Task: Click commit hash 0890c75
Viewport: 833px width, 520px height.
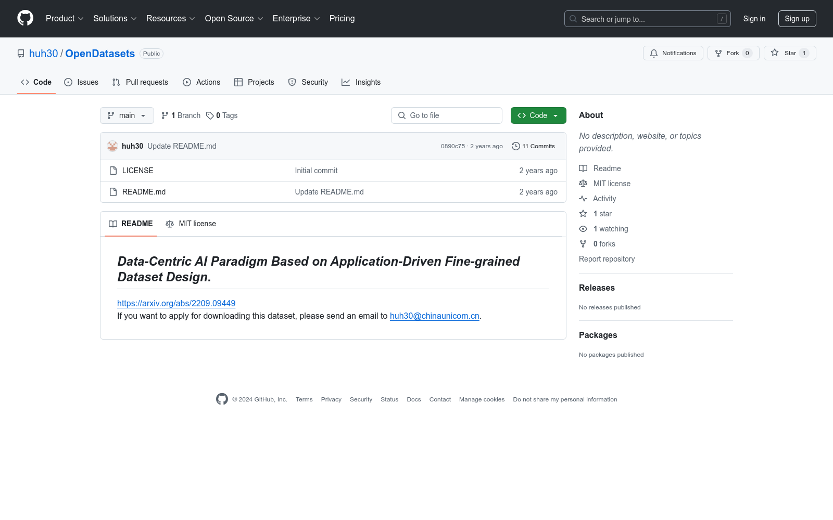Action: pos(453,146)
